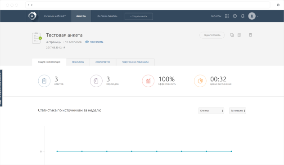The width and height of the screenshot is (284, 165).
Task: Click the document template icon near Edit
Action: [x=239, y=35]
